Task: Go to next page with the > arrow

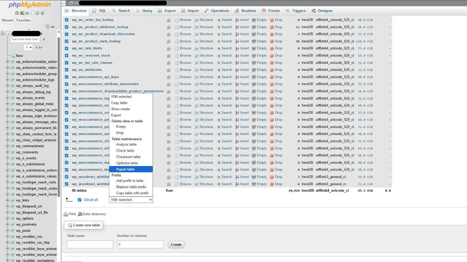Action: [x=36, y=47]
